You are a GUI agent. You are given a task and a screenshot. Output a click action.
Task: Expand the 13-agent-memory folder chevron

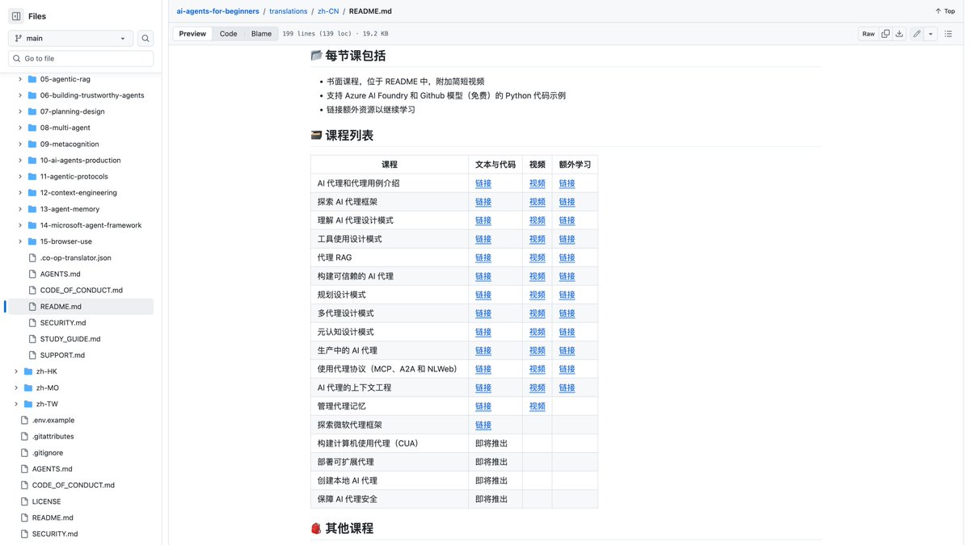20,209
